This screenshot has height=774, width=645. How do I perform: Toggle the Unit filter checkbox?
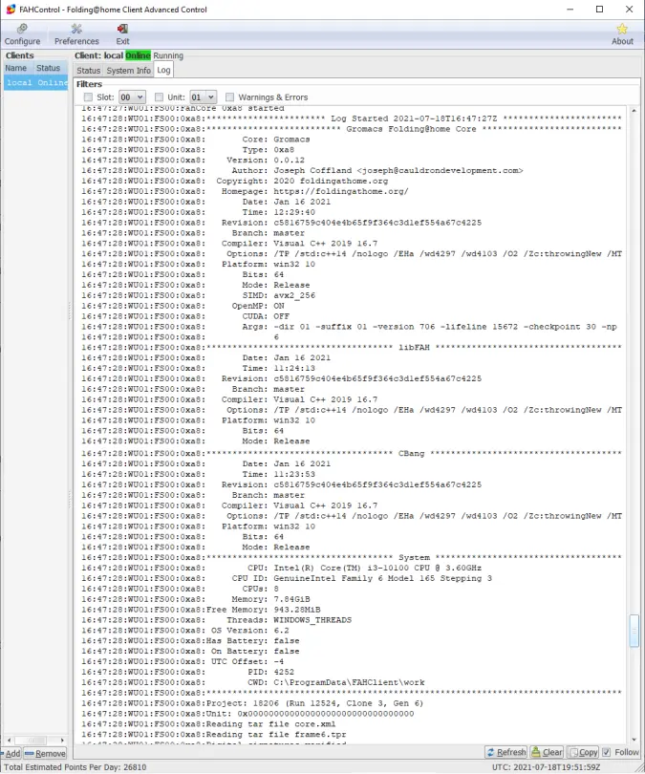[x=159, y=97]
